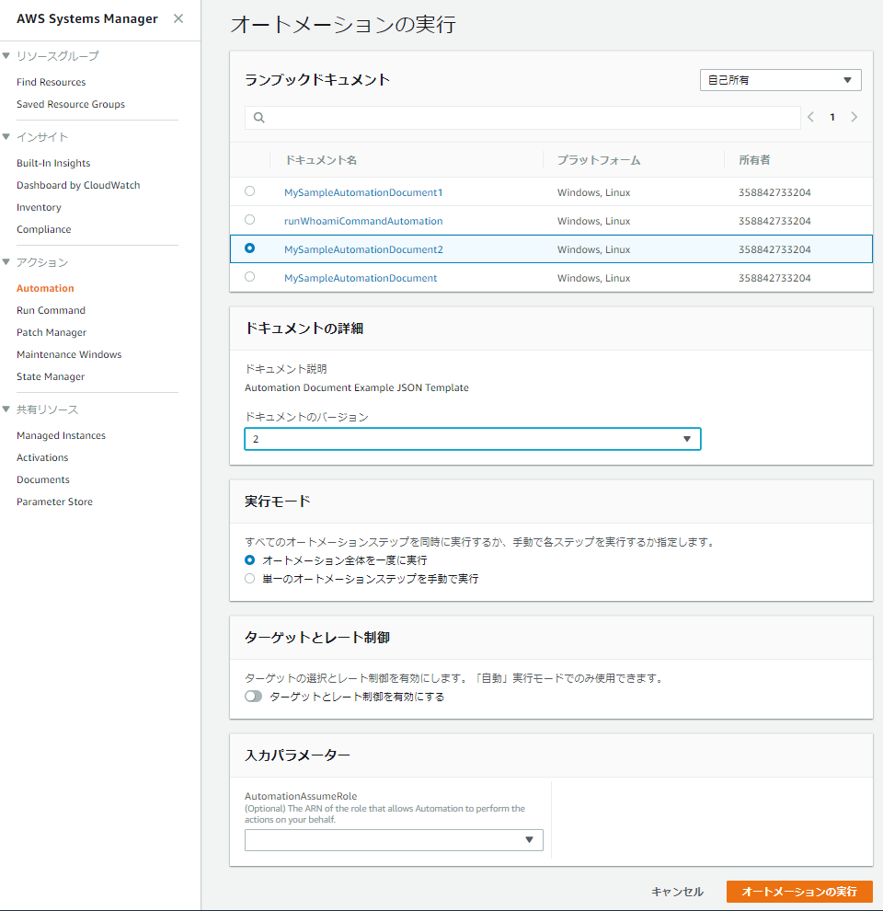
Task: Open Built-In Insights
Action: tap(53, 163)
